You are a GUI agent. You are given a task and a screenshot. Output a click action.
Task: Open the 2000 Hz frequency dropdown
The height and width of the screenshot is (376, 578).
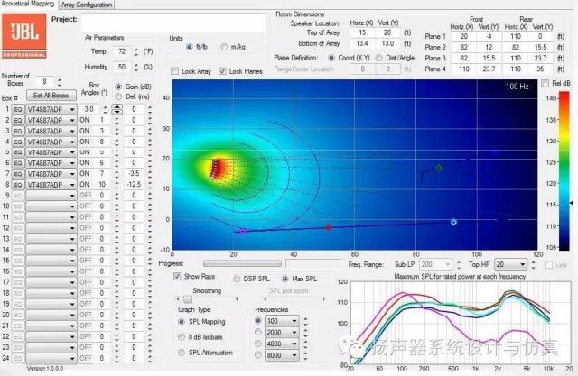[x=297, y=332]
